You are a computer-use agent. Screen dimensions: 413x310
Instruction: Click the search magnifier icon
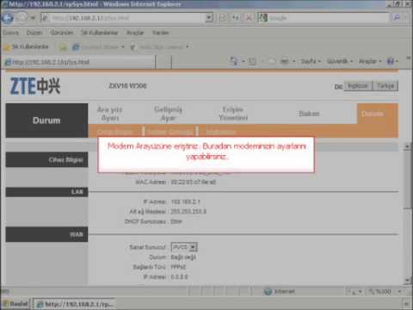397,18
